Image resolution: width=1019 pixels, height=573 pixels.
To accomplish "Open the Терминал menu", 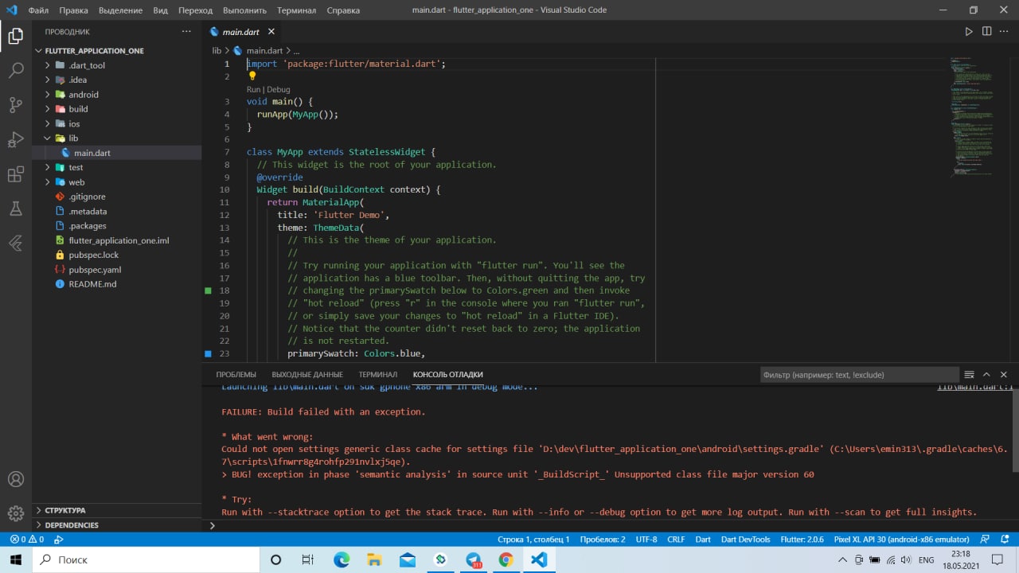I will [296, 10].
